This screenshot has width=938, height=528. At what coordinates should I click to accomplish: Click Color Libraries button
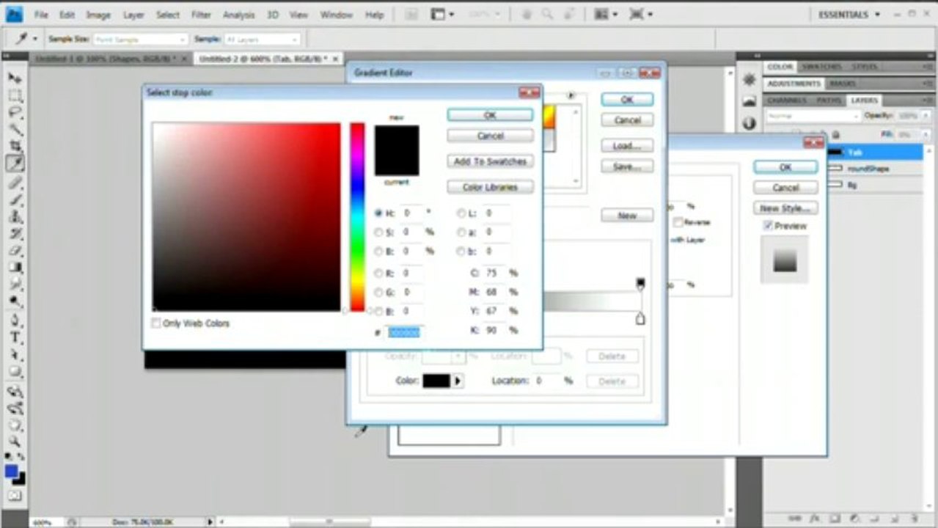[x=490, y=187]
